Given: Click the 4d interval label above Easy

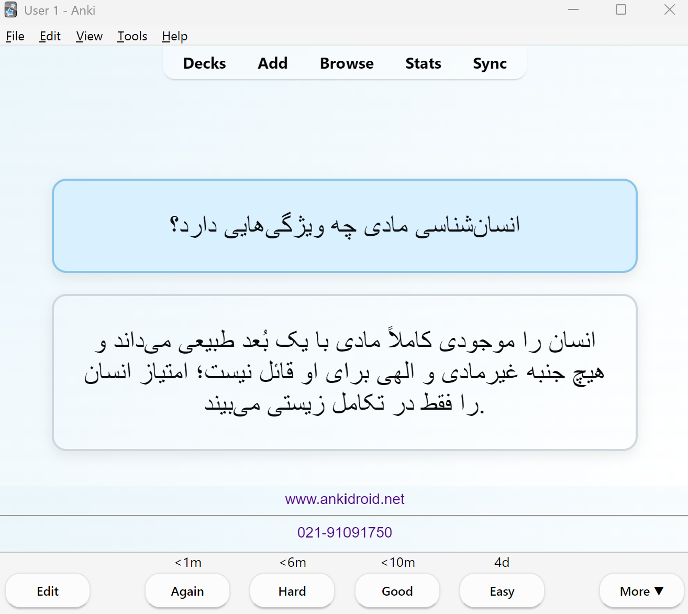Looking at the screenshot, I should (502, 562).
